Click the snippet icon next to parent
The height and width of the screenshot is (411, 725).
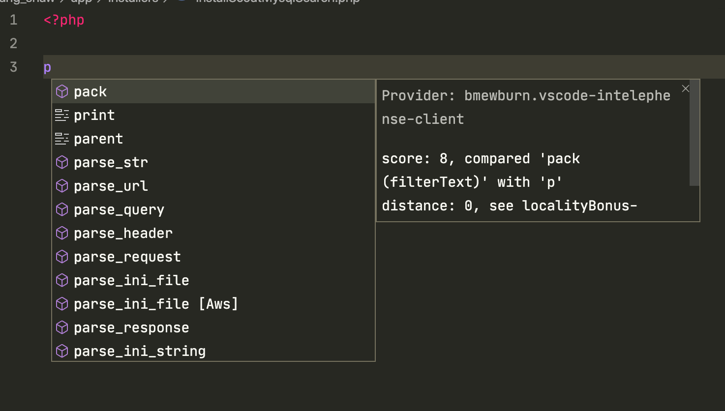pyautogui.click(x=62, y=138)
